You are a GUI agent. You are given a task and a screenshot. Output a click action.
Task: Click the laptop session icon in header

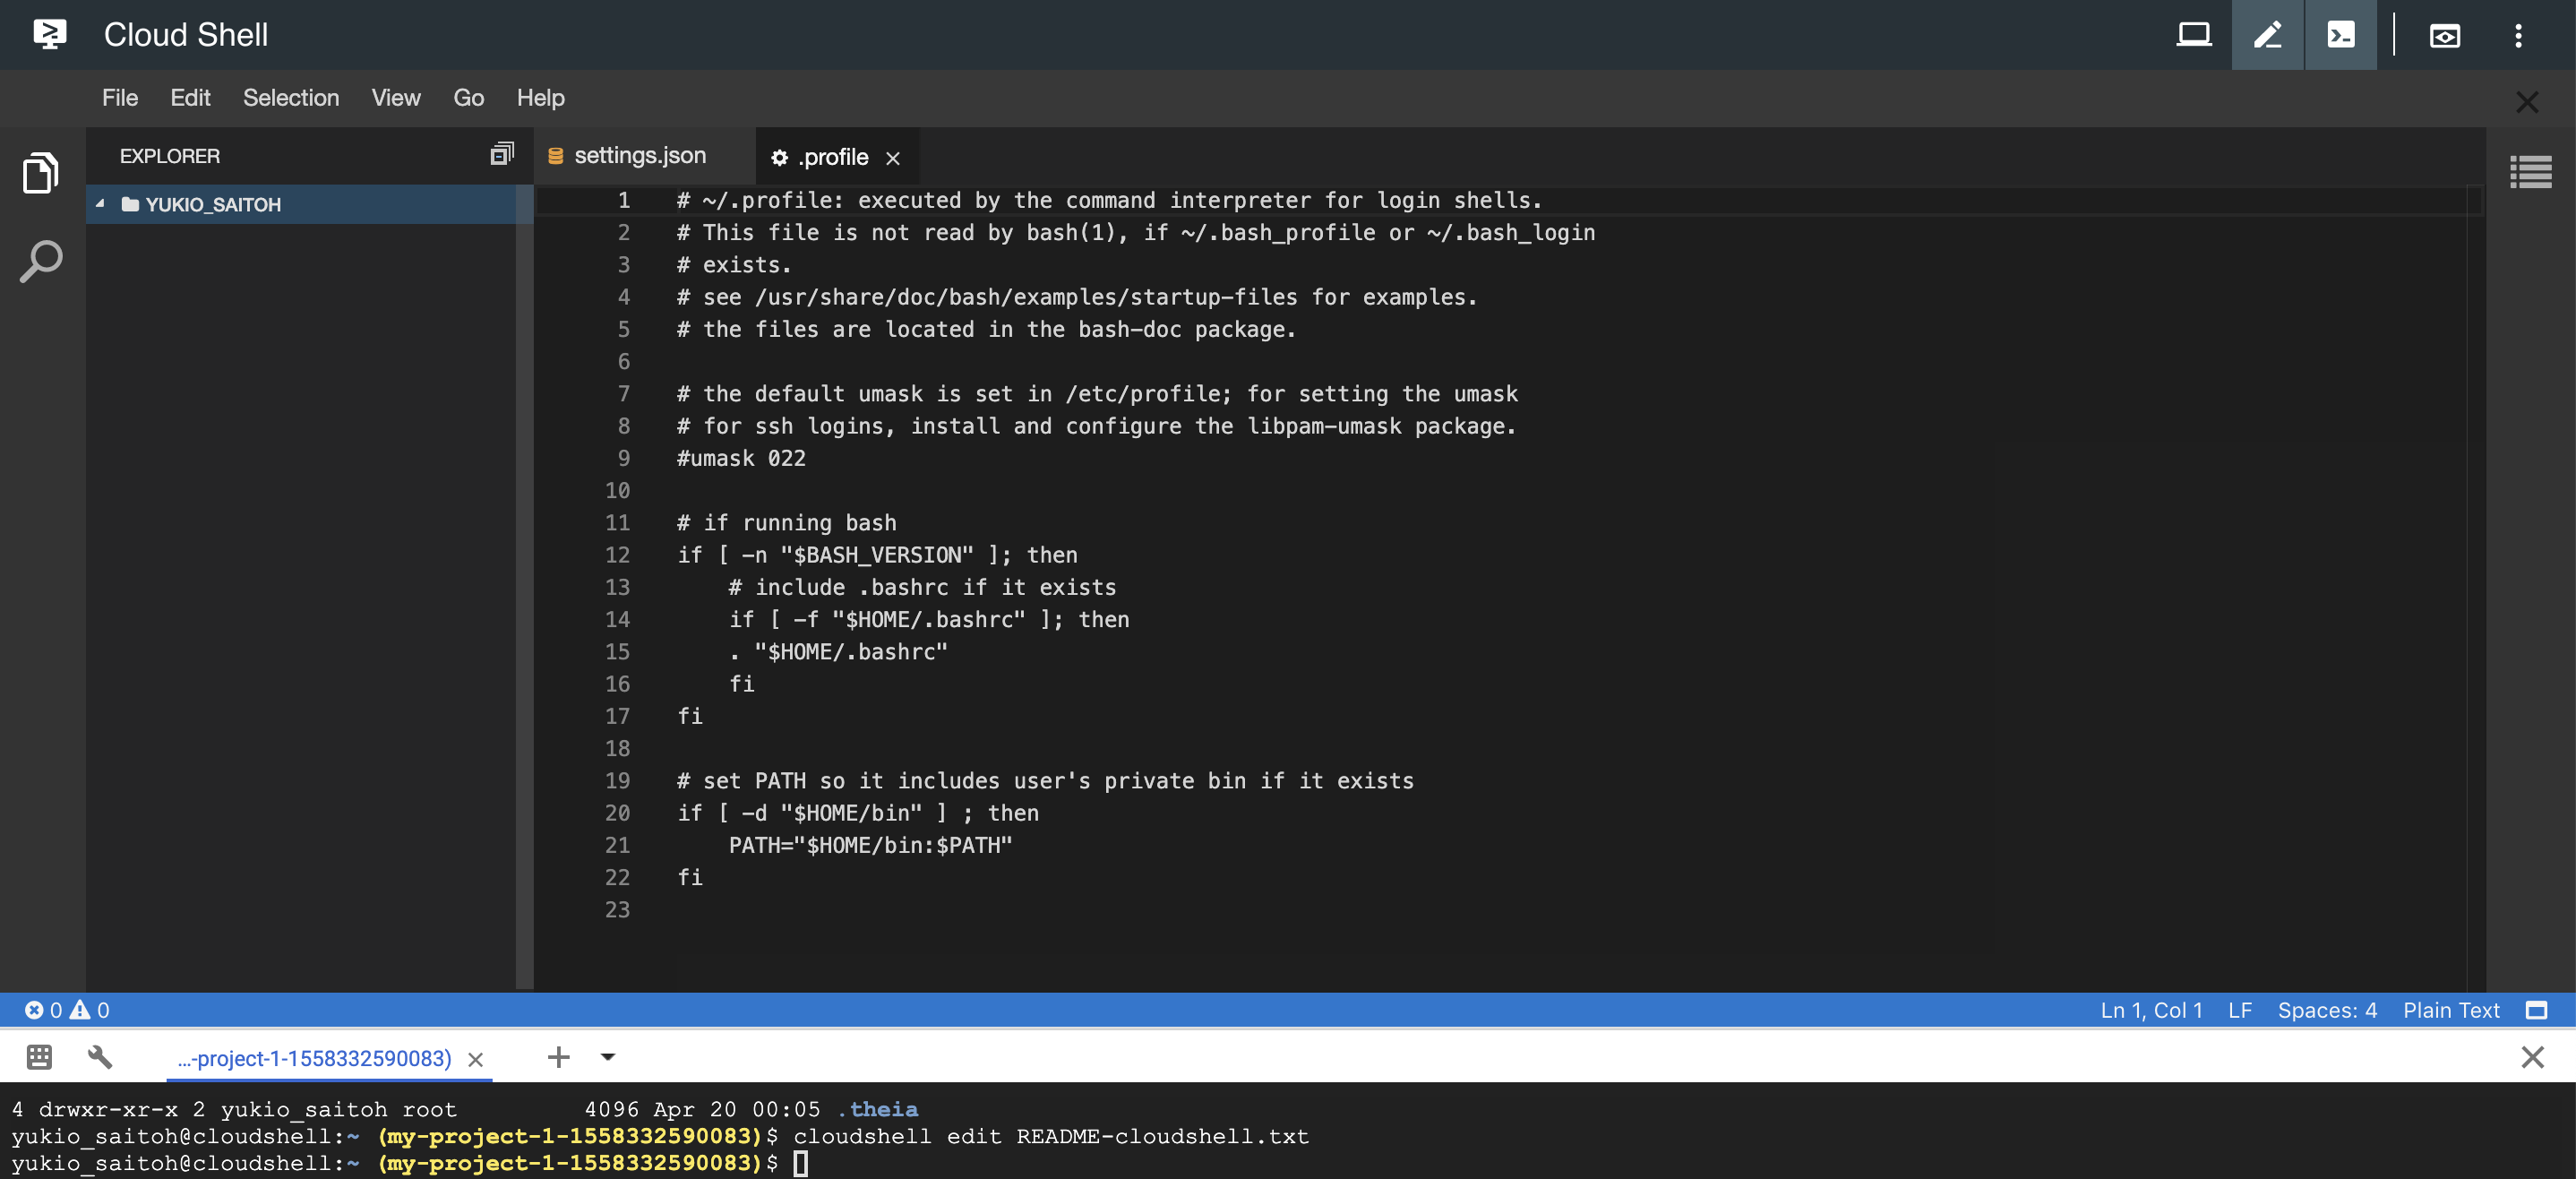point(2193,35)
